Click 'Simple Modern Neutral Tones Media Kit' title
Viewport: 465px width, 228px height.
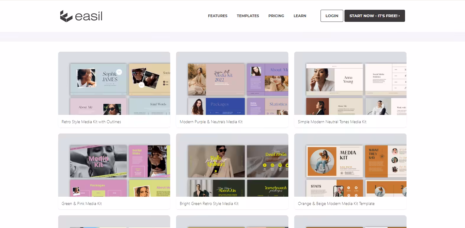[332, 122]
